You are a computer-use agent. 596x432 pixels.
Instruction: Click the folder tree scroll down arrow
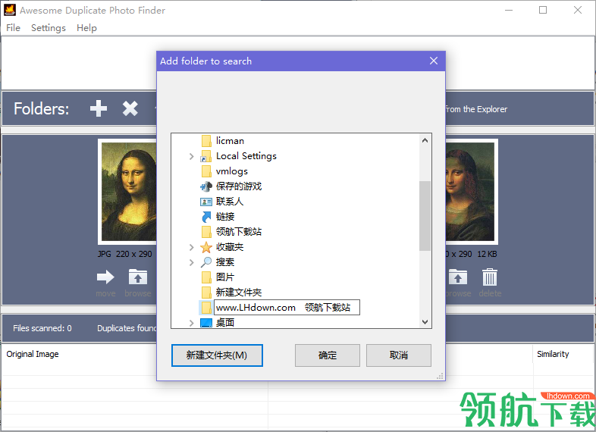(425, 322)
